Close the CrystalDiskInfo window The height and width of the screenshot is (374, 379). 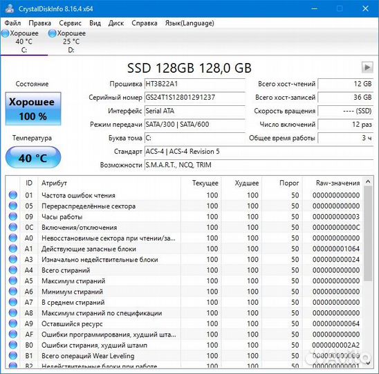(x=365, y=9)
